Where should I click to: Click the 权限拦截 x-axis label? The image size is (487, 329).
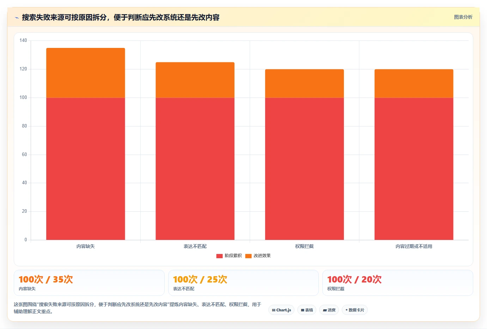[304, 246]
